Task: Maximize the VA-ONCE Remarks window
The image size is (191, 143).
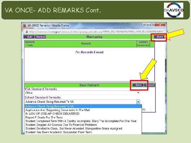Action: pos(152,25)
